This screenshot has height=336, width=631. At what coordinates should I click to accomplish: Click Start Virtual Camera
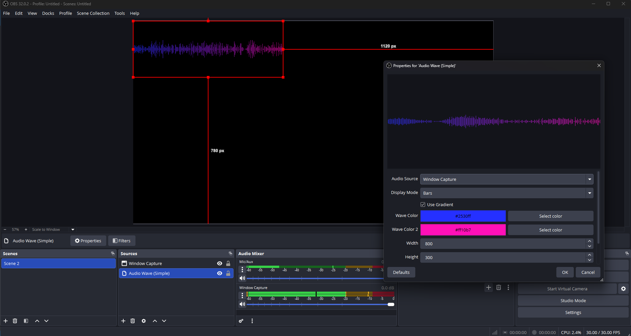(x=567, y=289)
